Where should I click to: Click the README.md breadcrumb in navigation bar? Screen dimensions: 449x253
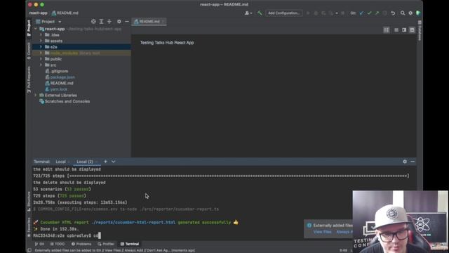[x=65, y=13]
